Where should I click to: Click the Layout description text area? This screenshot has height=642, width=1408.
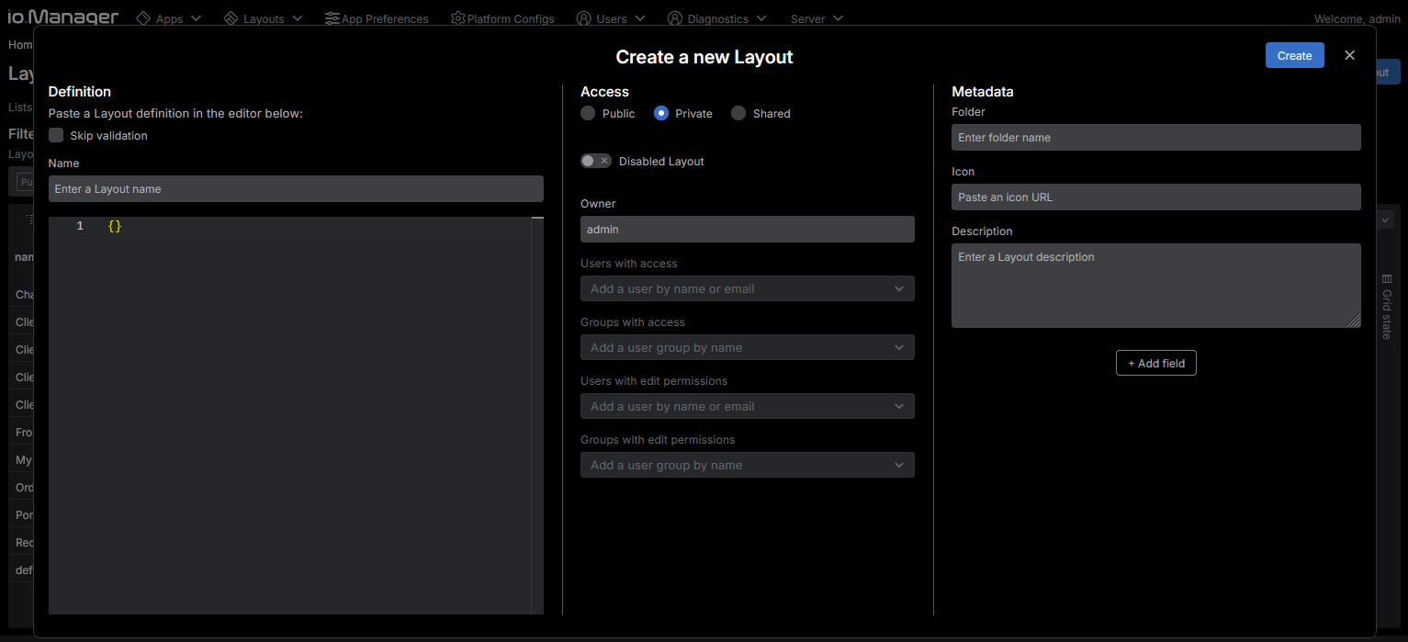[1156, 286]
